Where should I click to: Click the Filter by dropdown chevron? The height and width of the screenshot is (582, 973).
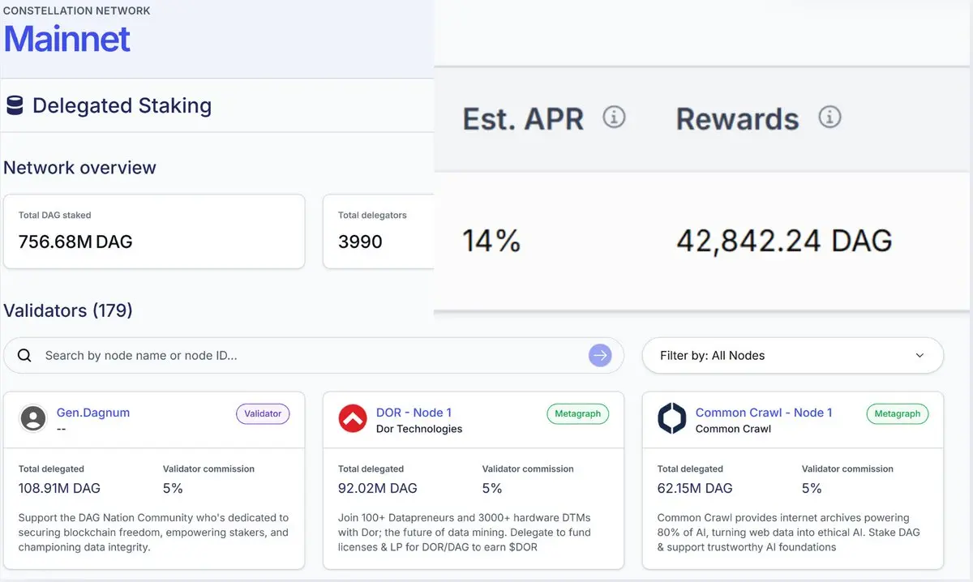tap(919, 355)
